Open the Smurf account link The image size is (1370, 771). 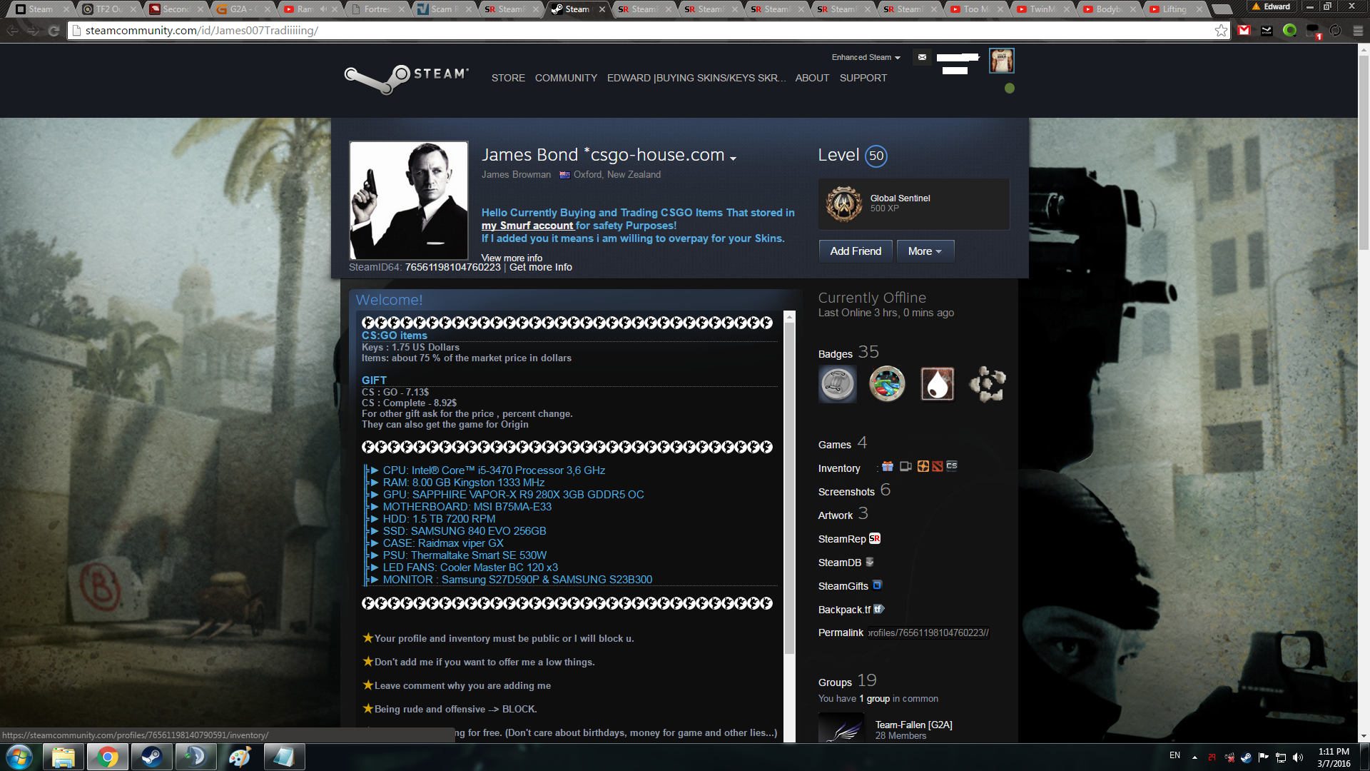pyautogui.click(x=527, y=226)
